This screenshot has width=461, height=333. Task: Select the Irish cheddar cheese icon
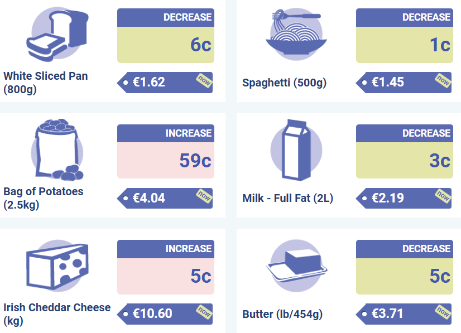pos(57,266)
